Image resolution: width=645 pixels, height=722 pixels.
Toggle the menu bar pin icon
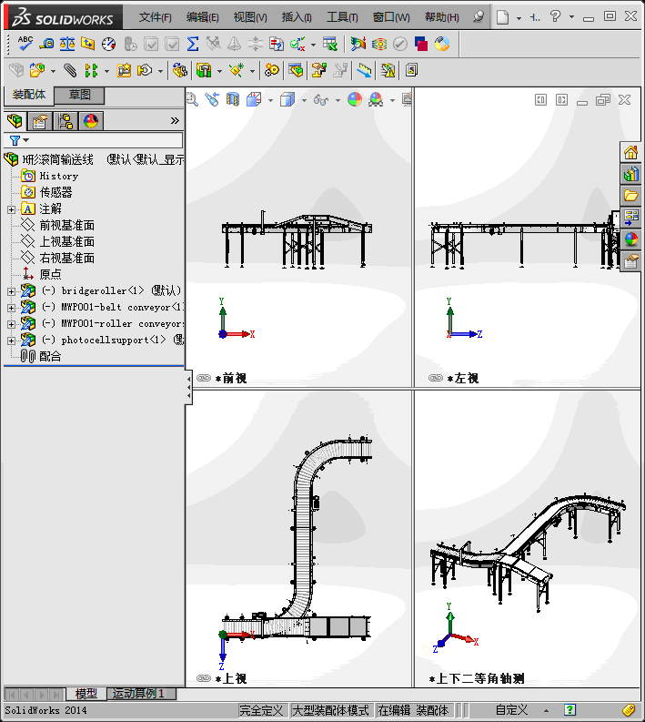pyautogui.click(x=479, y=17)
